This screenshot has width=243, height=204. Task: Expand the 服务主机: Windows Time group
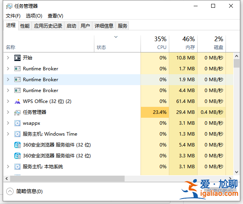[8, 134]
